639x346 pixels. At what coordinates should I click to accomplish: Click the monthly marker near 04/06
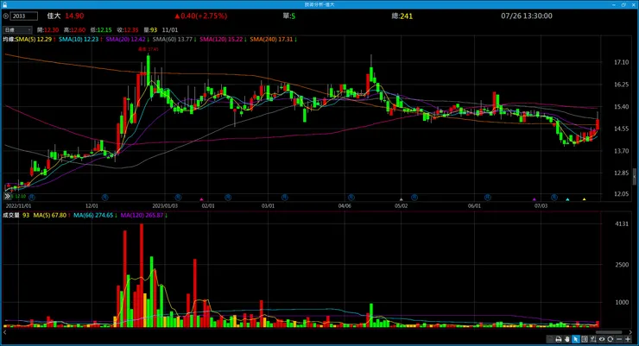pyautogui.click(x=351, y=197)
